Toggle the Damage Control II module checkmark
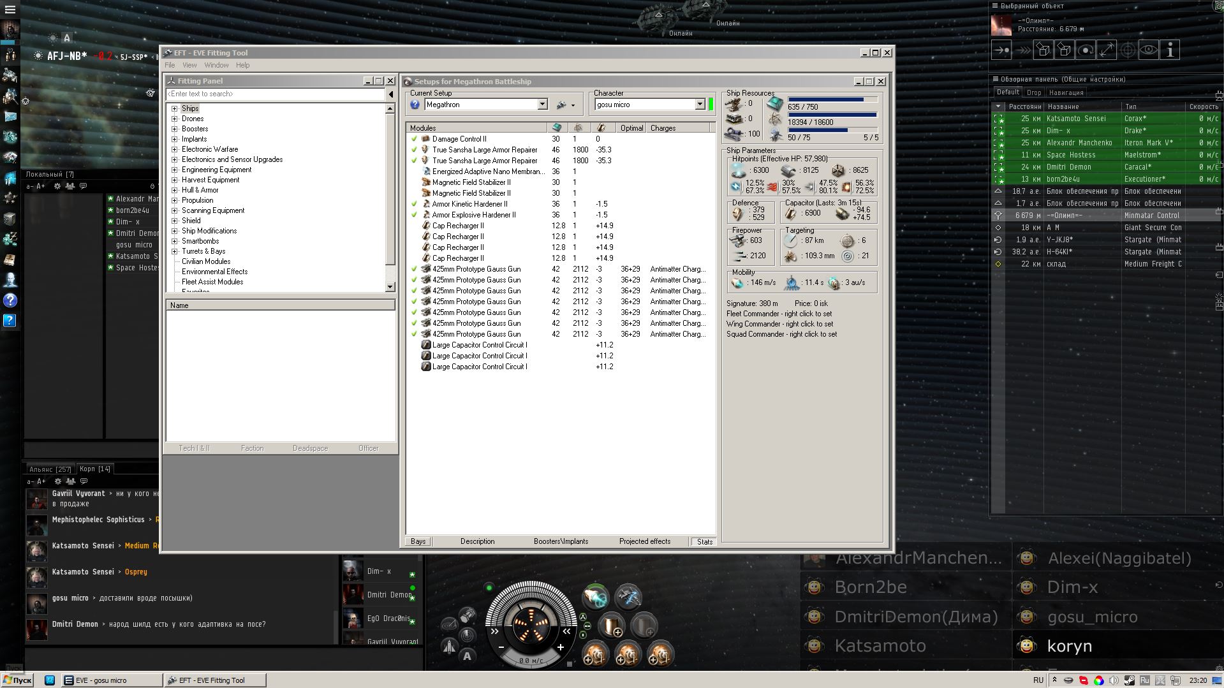Image resolution: width=1224 pixels, height=688 pixels. pos(415,139)
